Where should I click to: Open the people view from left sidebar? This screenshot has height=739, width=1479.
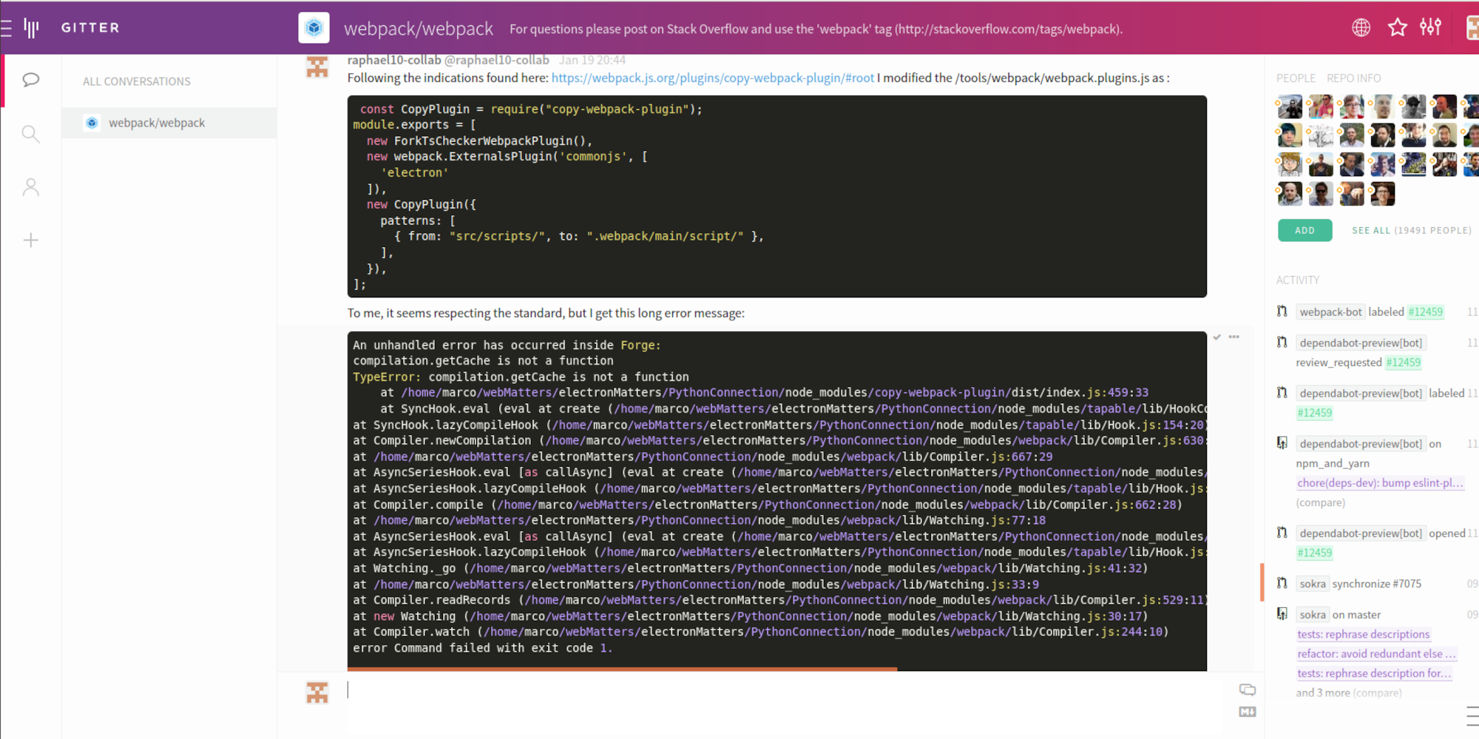(x=30, y=187)
